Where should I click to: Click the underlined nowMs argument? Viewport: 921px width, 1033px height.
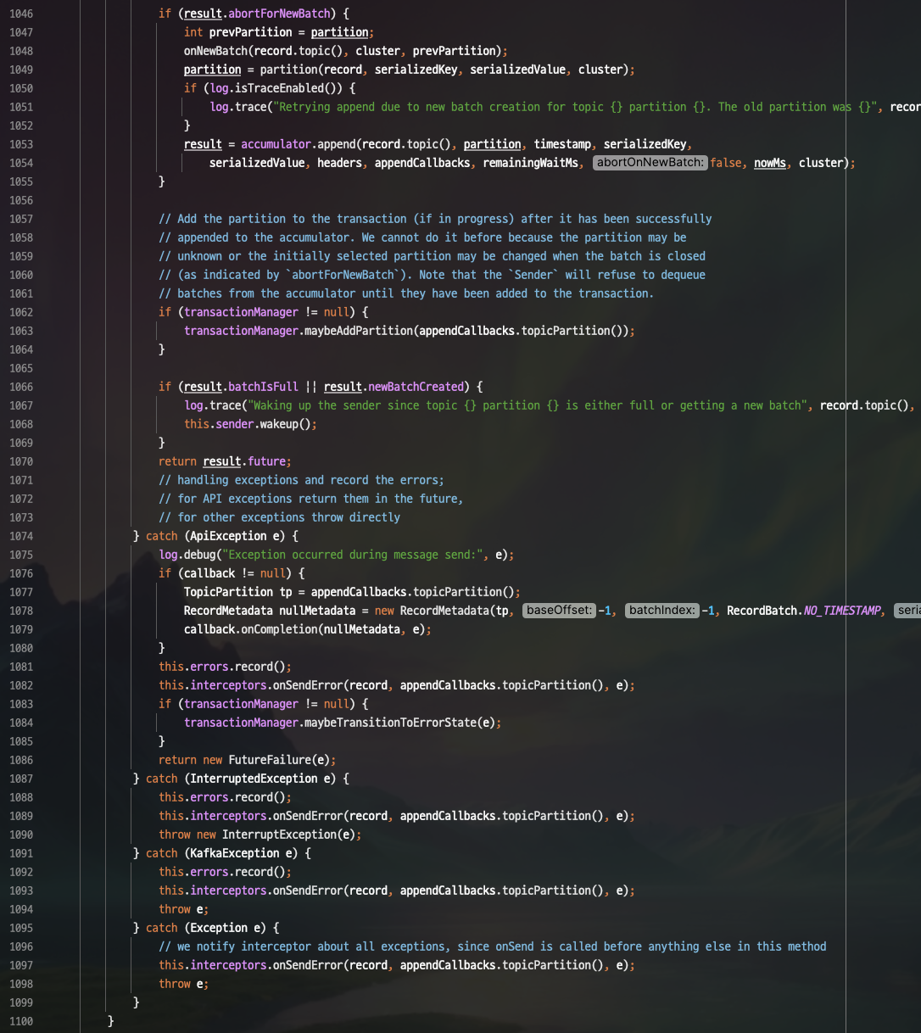tap(770, 163)
